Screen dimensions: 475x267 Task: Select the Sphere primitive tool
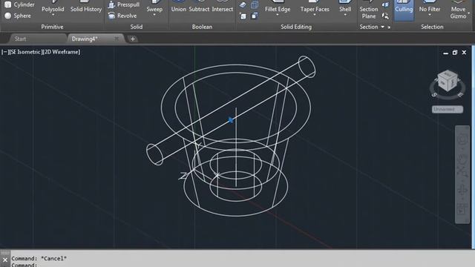tap(18, 16)
